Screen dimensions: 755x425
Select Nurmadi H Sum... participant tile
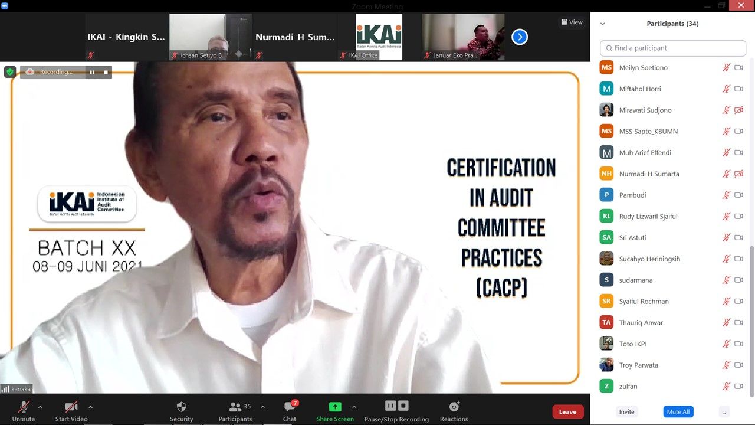295,37
